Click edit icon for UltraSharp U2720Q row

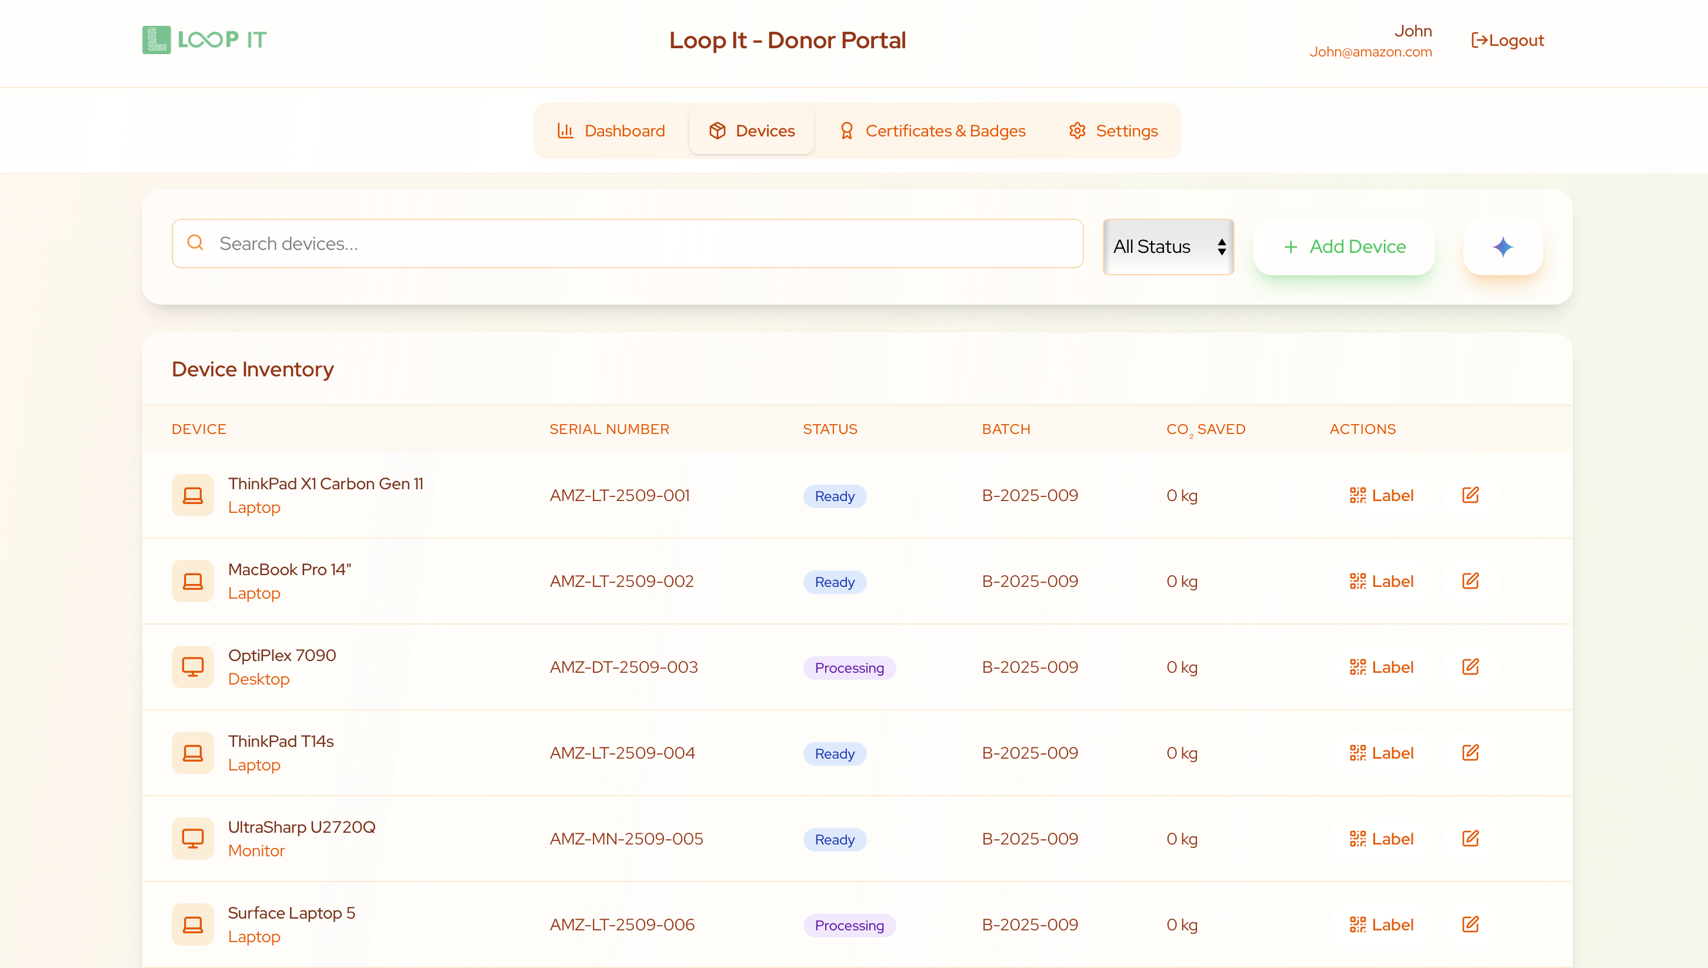pos(1470,839)
